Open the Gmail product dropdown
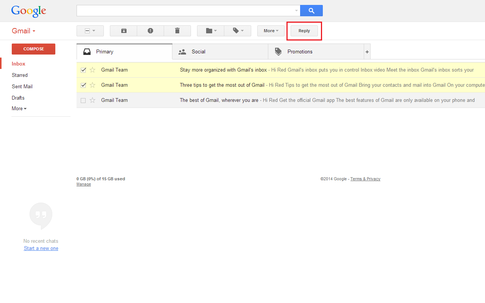 (x=23, y=31)
